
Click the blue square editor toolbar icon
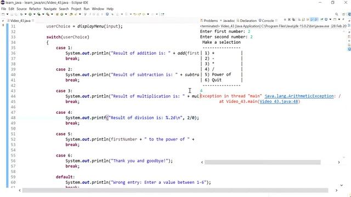click(107, 14)
